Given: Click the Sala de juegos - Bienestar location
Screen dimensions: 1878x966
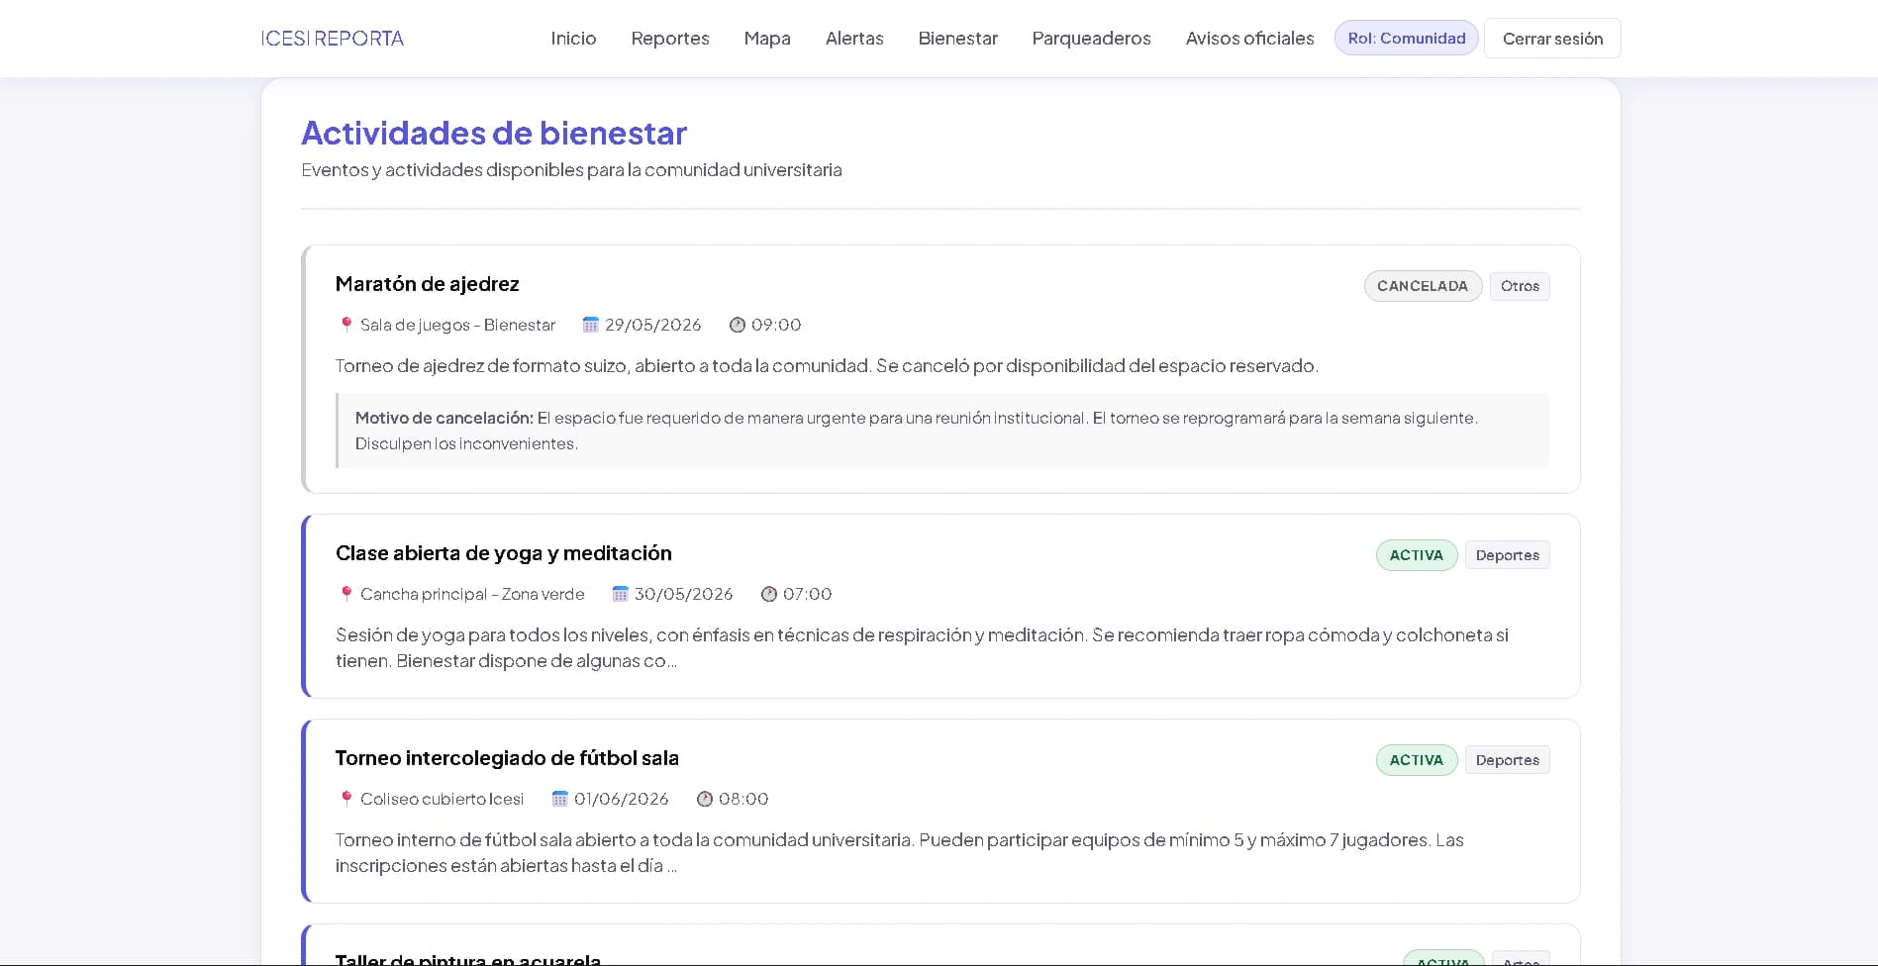Looking at the screenshot, I should point(458,325).
